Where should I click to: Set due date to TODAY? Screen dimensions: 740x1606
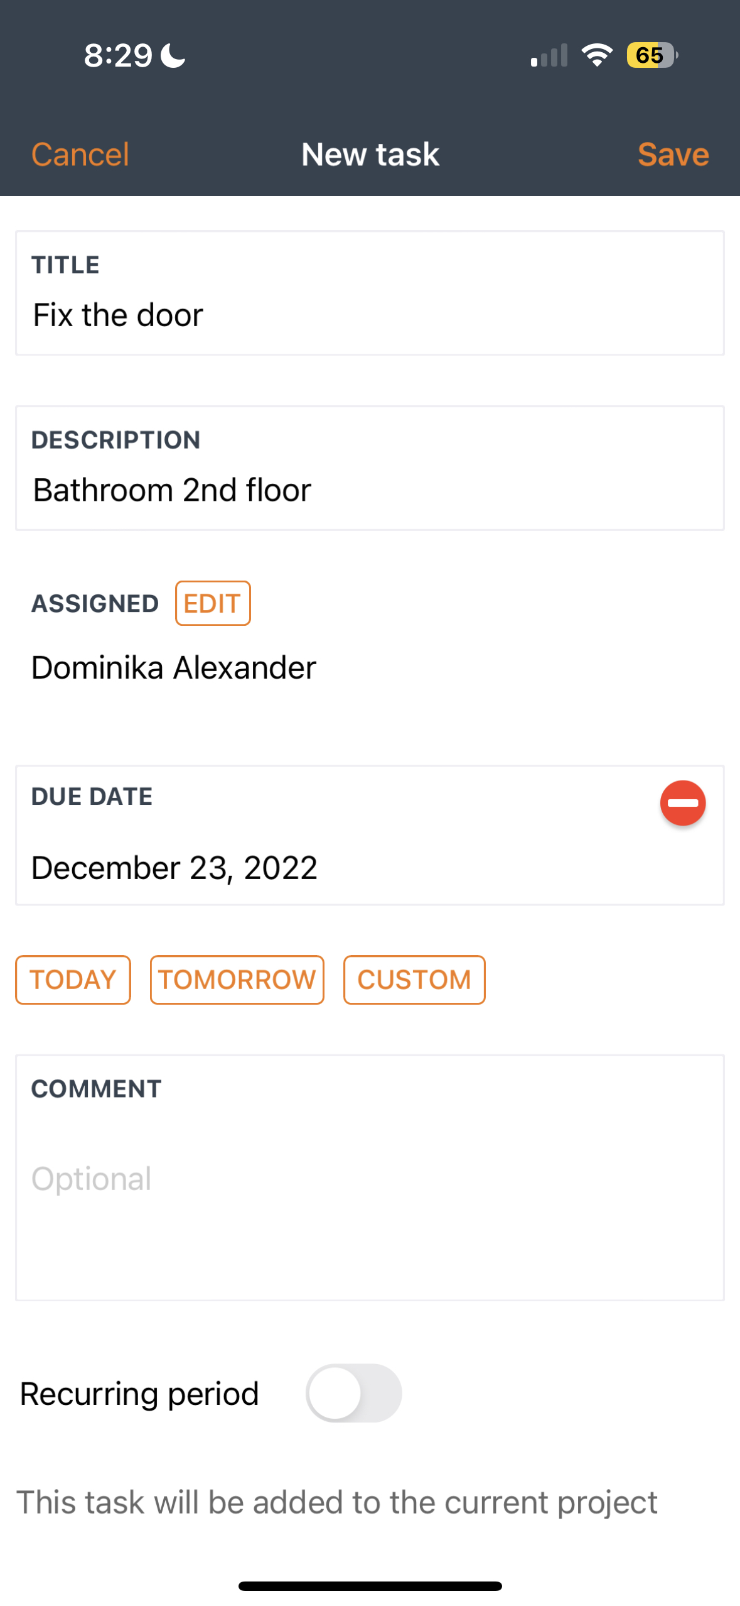click(73, 980)
